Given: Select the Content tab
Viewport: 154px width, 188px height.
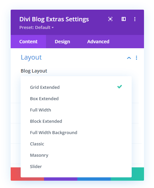Looking at the screenshot, I should coord(28,42).
